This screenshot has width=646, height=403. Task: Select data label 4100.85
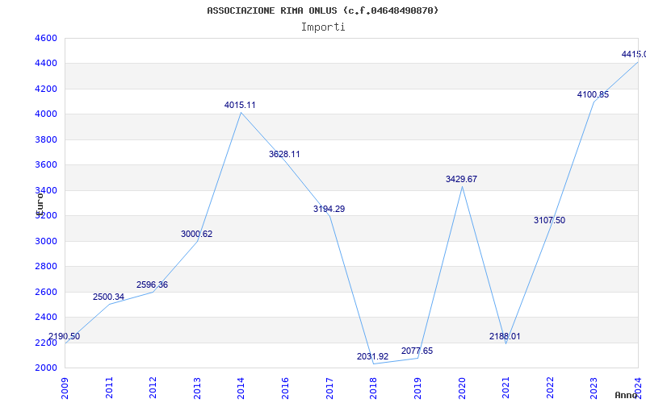(x=593, y=94)
